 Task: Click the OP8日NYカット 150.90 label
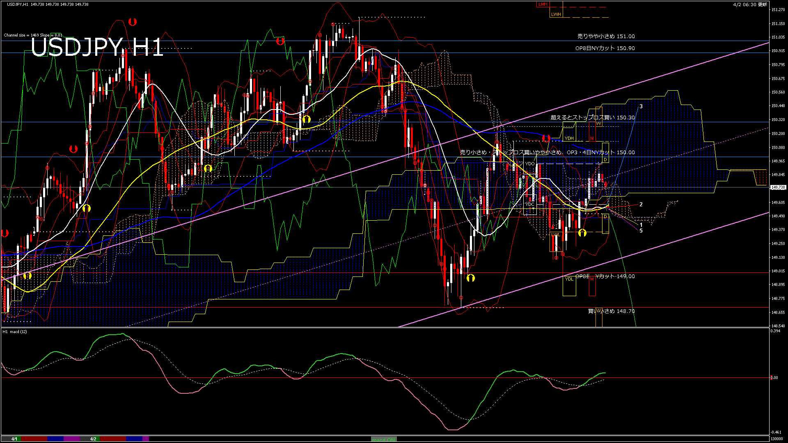point(605,48)
